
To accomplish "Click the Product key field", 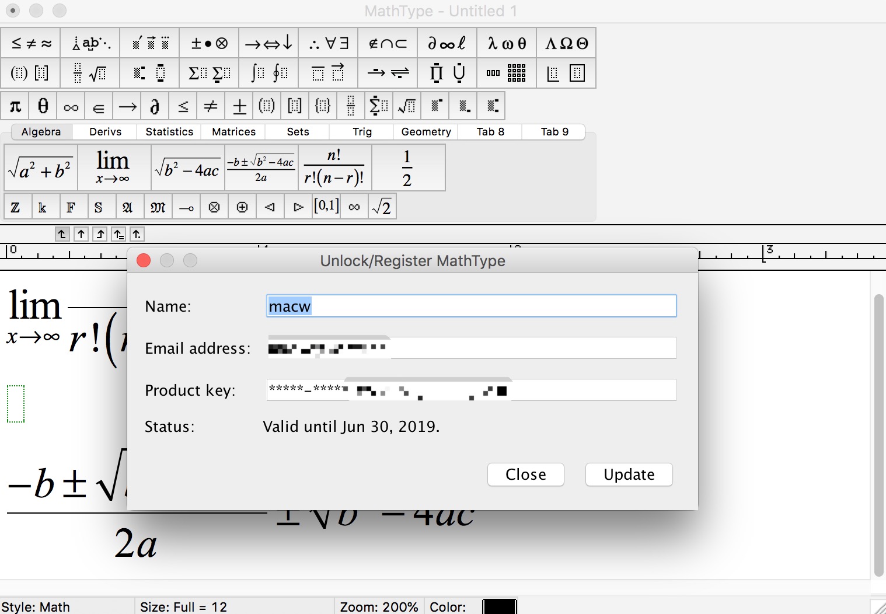I will point(472,390).
